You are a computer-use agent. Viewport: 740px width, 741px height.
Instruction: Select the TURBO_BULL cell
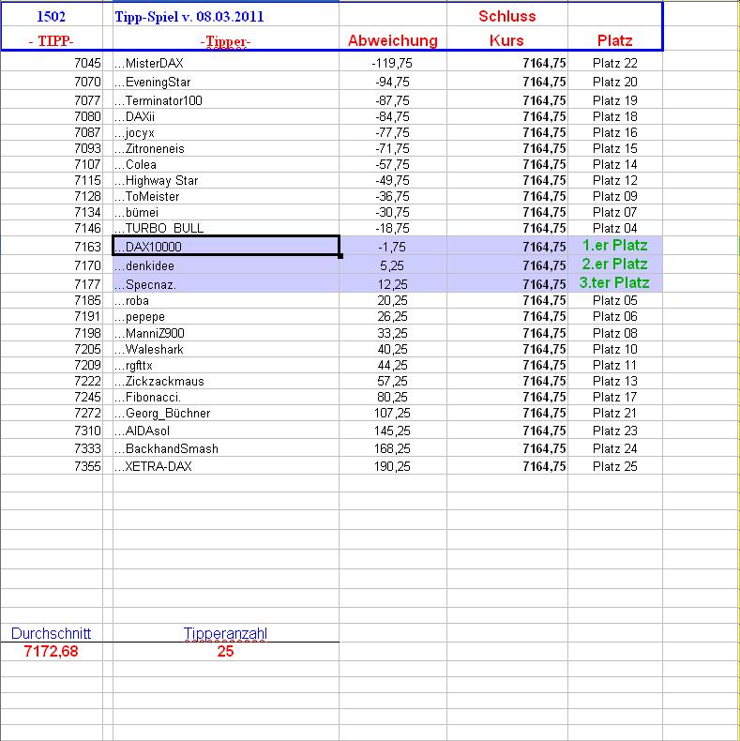[226, 228]
